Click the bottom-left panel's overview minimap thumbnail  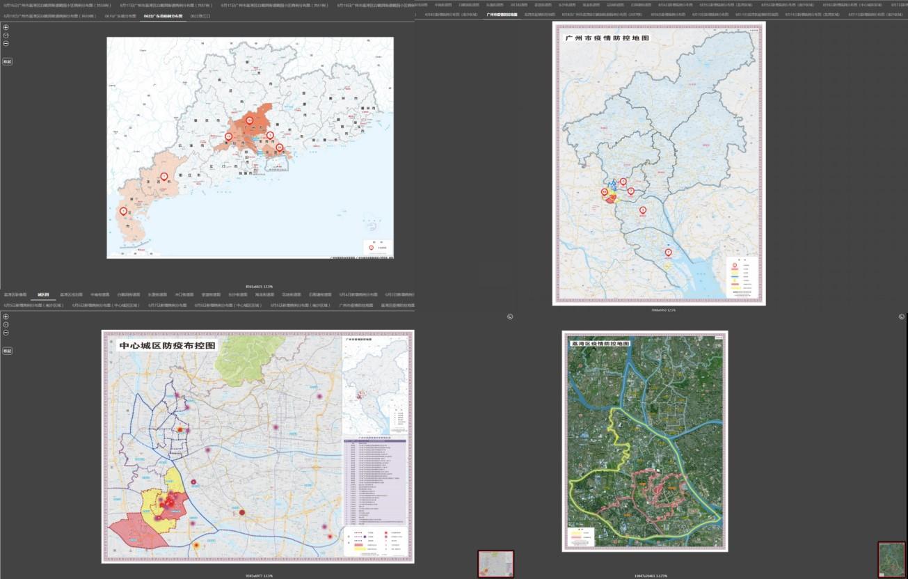(x=495, y=564)
